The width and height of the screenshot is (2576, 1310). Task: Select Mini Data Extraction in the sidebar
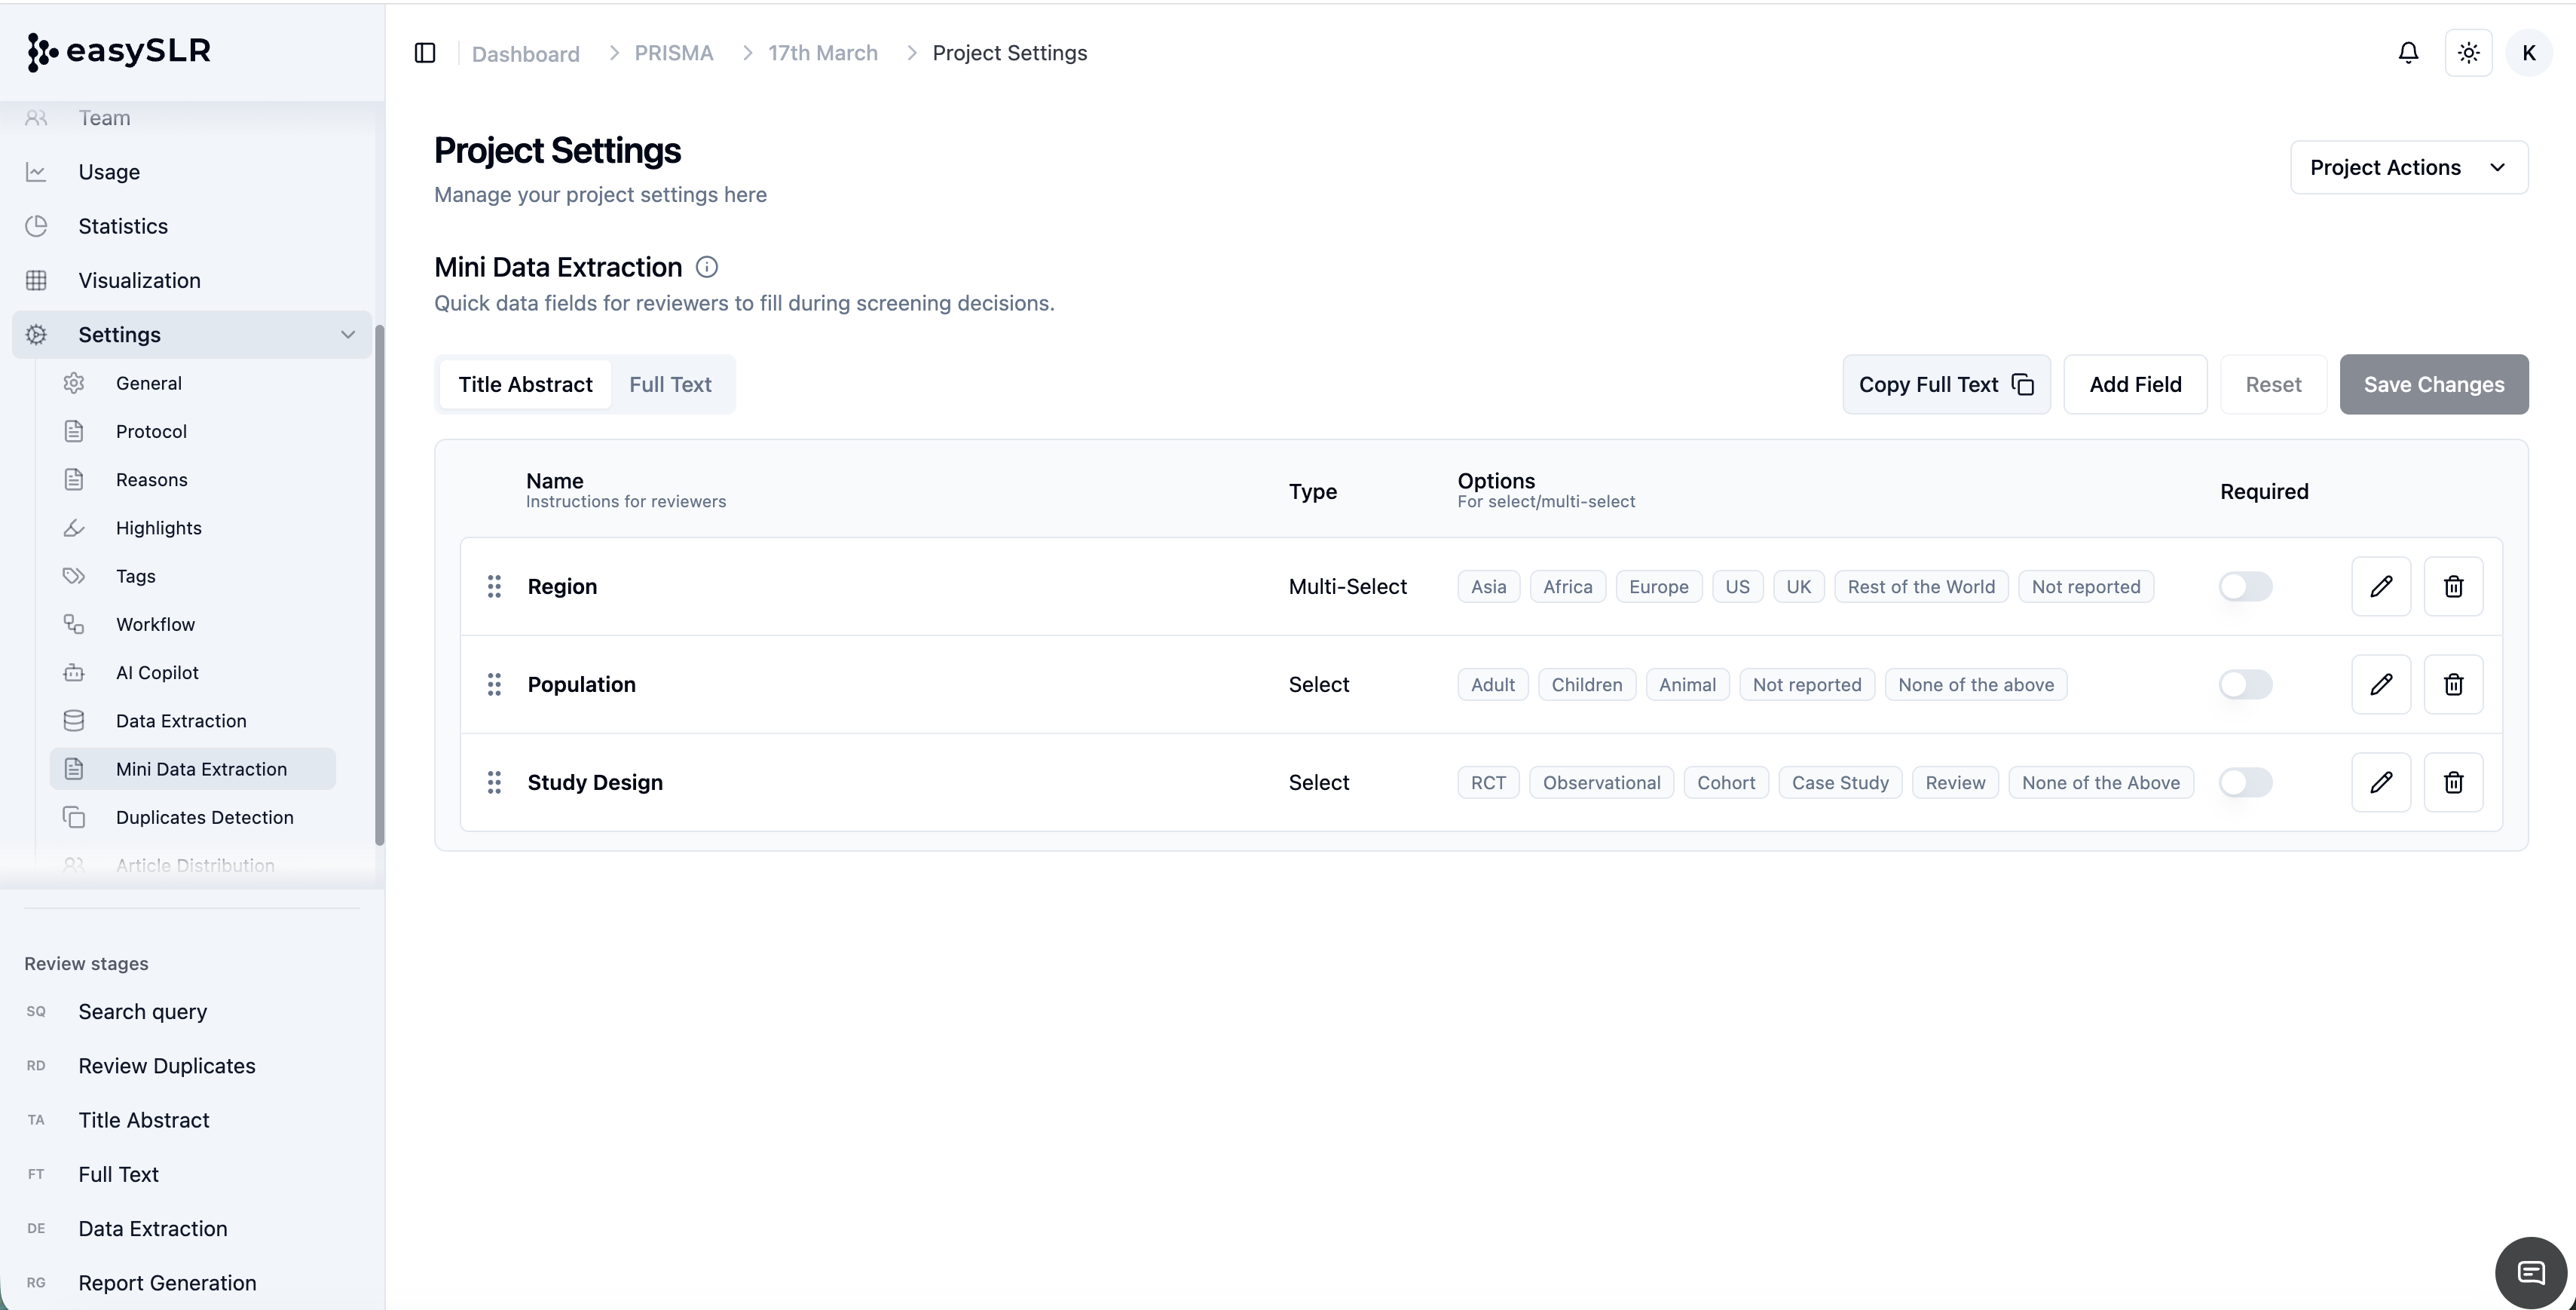[x=193, y=769]
